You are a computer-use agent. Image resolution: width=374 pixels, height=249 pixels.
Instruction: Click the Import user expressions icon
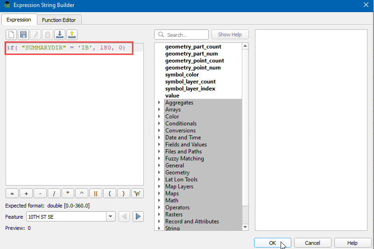click(60, 35)
